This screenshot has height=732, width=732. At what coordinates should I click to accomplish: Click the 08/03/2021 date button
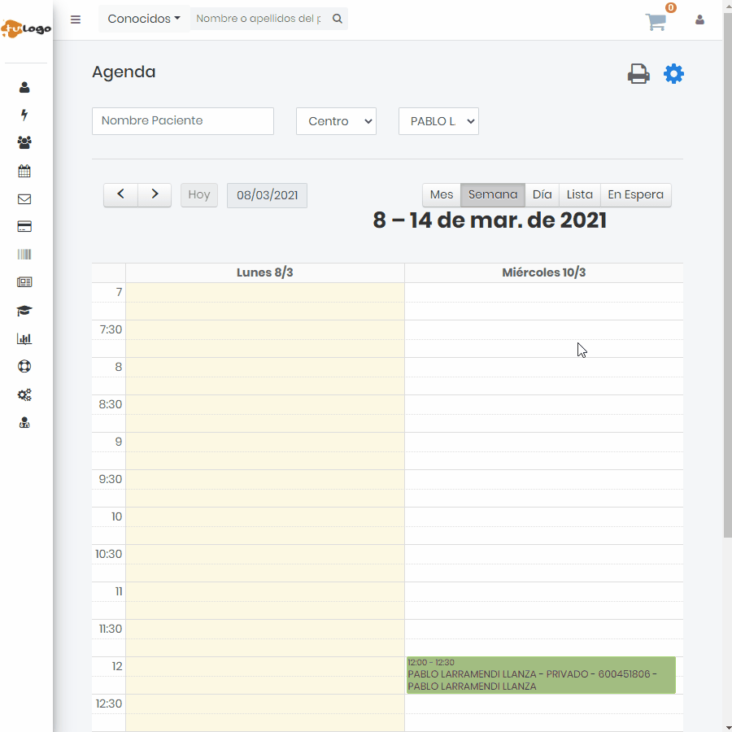pos(267,195)
